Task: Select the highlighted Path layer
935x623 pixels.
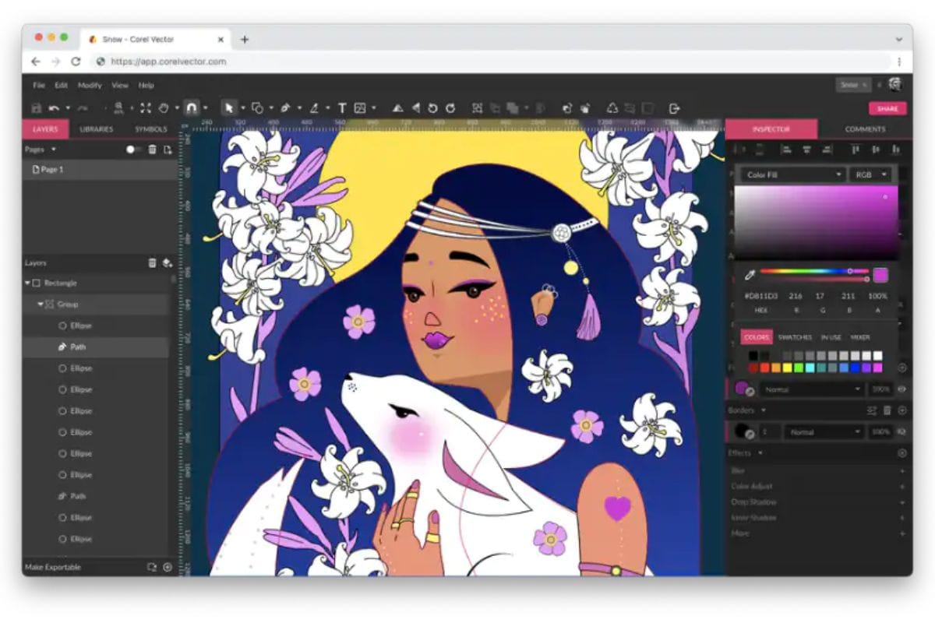Action: [x=96, y=347]
